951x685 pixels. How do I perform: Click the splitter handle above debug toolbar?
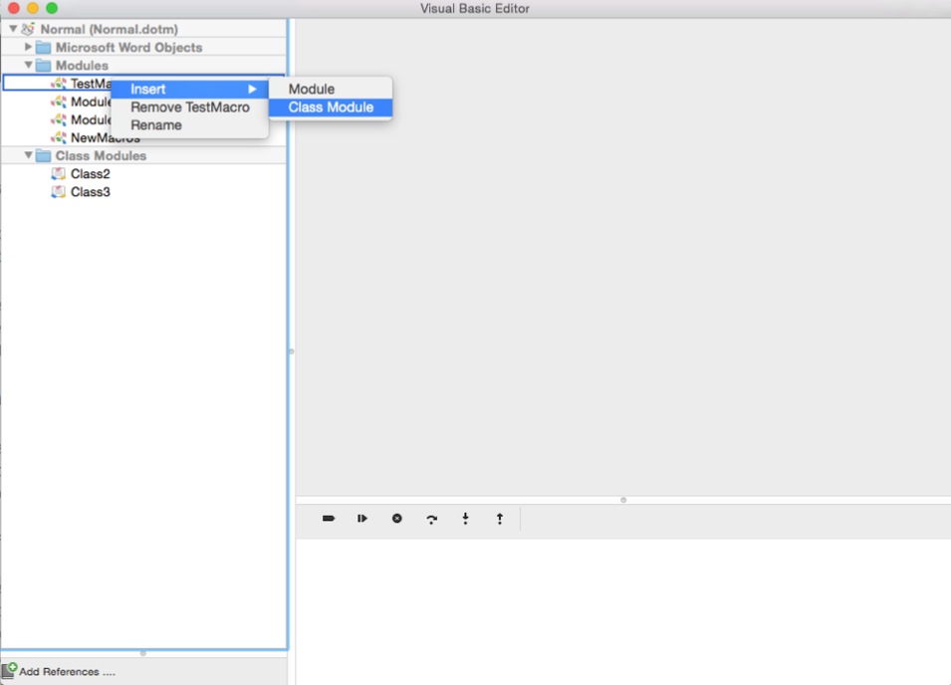point(623,500)
